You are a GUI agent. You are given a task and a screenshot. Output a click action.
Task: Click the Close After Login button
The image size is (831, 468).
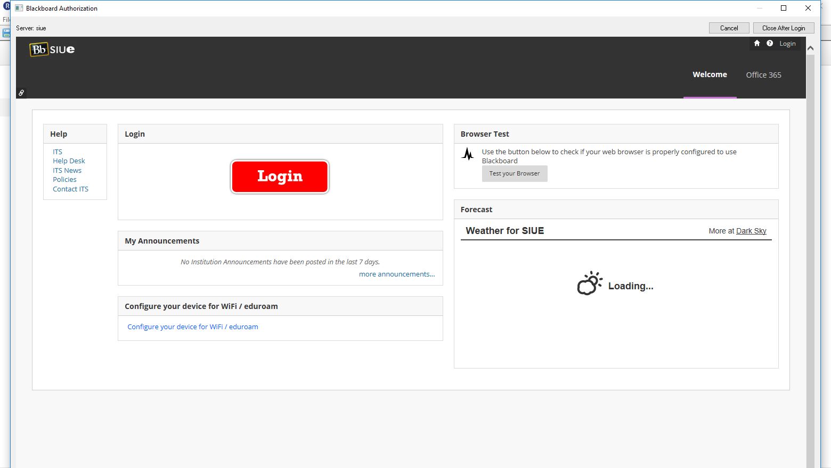[783, 28]
